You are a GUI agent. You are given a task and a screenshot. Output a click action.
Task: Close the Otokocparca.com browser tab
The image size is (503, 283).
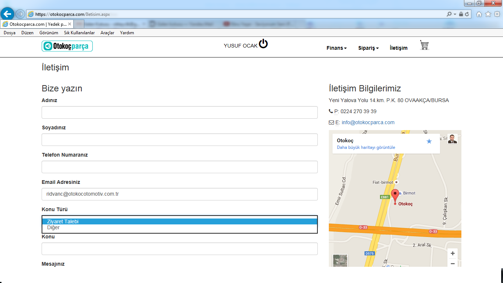point(70,24)
